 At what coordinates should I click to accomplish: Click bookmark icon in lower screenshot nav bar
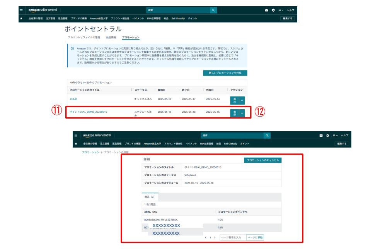coord(76,144)
